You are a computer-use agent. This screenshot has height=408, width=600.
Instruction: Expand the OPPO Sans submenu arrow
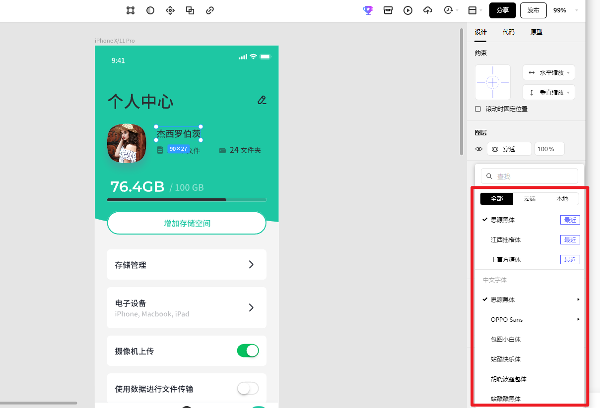(x=578, y=319)
